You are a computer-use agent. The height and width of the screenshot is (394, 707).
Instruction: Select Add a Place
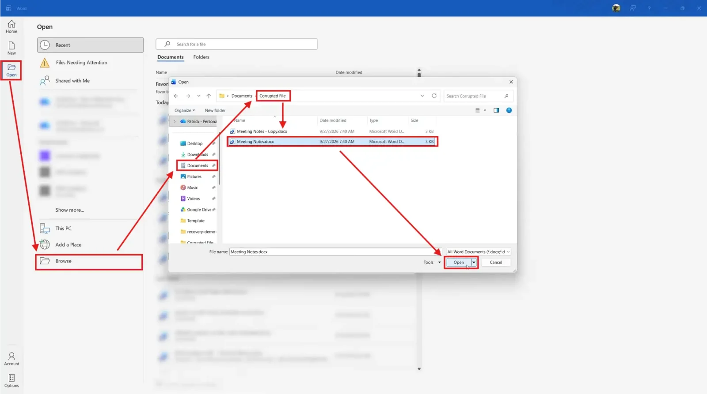[x=68, y=245]
